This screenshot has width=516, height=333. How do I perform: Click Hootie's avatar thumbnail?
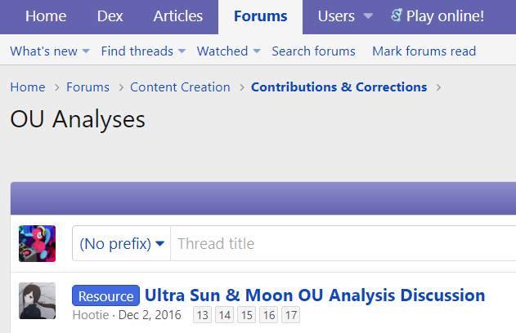(37, 301)
